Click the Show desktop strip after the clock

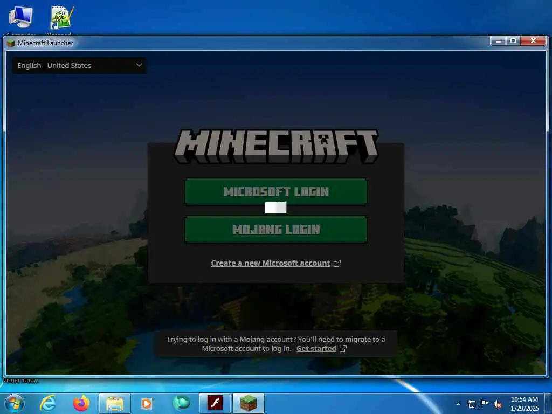[x=548, y=404]
